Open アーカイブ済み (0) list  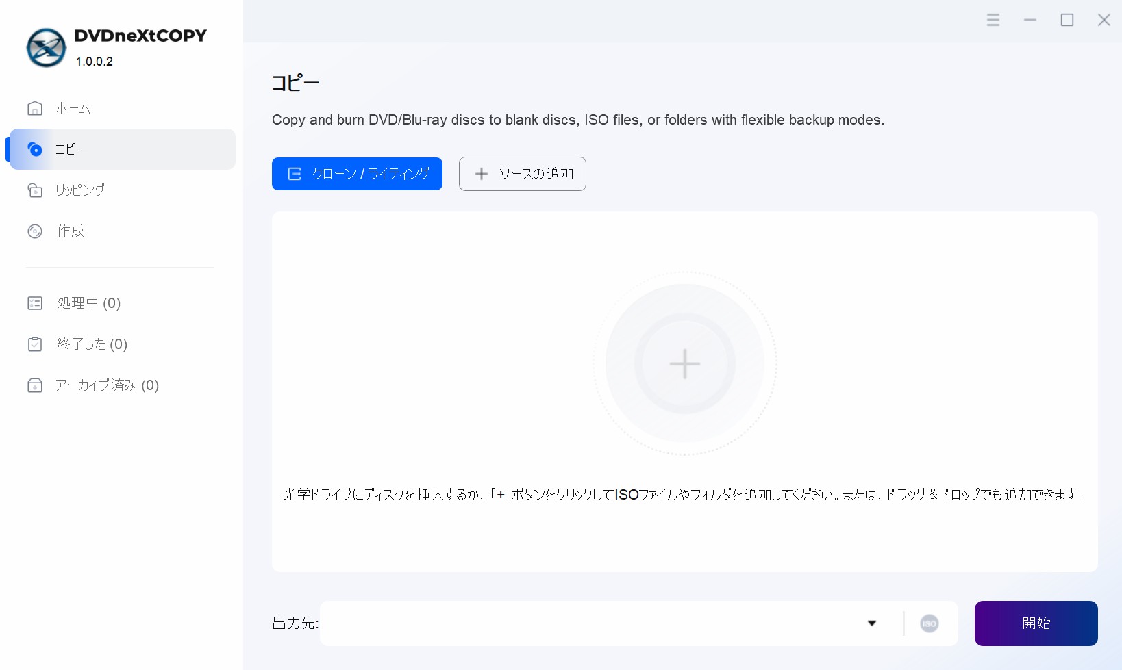tap(123, 385)
